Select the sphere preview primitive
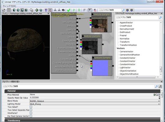Viewport: 165px width, 122px height. (22, 10)
